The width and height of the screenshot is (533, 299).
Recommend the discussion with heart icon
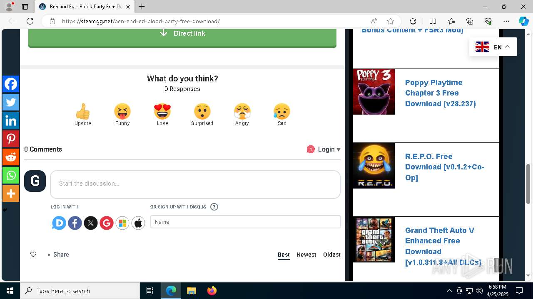tap(33, 255)
